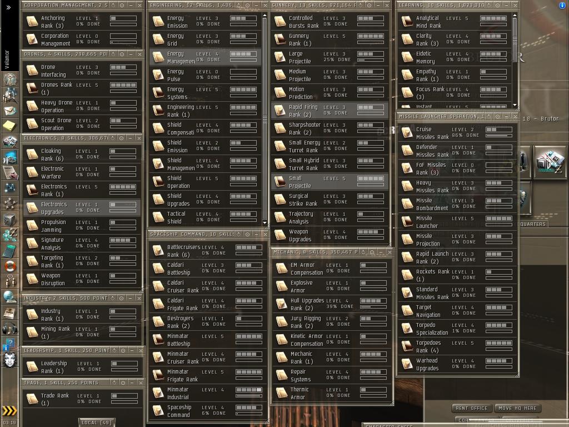
Task: Open the Jukebox headphones icon
Action: [x=10, y=328]
